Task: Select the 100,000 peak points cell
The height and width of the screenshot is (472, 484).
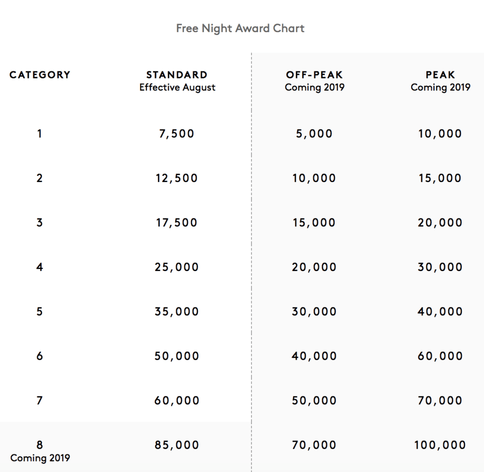Action: (440, 445)
